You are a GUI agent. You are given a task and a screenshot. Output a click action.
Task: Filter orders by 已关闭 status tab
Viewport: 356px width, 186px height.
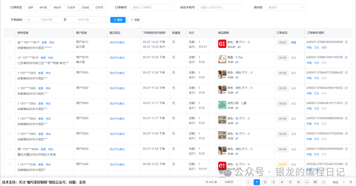tap(99, 8)
